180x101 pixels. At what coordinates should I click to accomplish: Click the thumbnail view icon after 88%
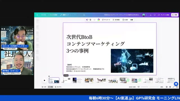tap(166, 87)
